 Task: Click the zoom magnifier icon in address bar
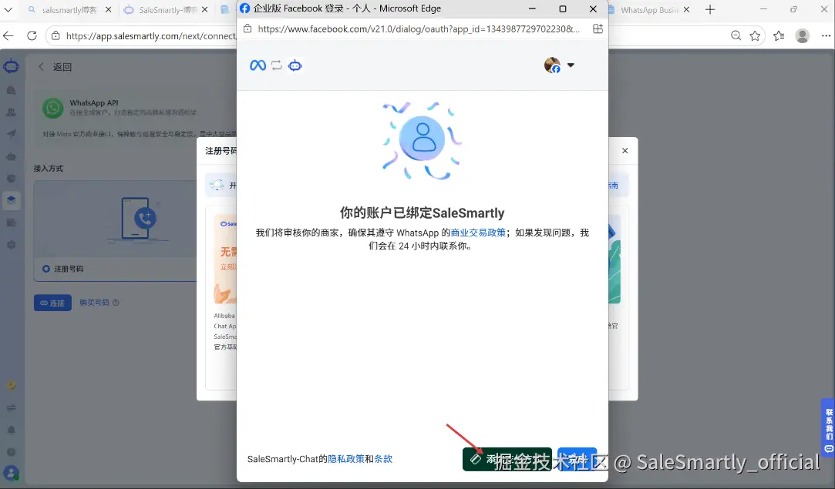736,35
